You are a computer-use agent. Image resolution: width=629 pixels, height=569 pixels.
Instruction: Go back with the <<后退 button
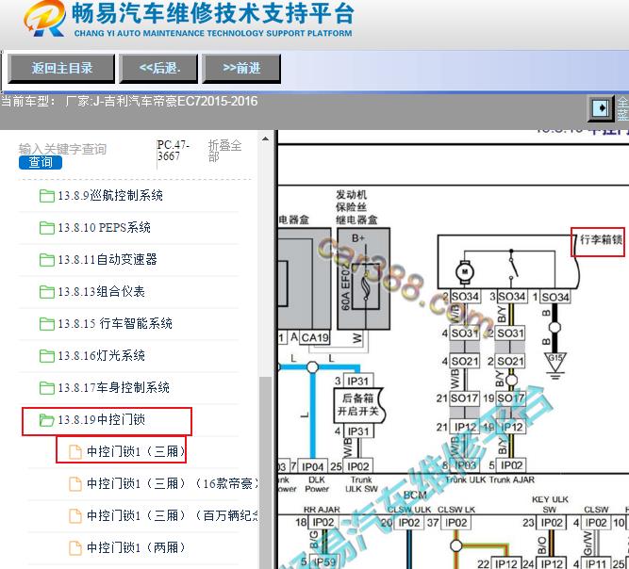click(x=158, y=68)
